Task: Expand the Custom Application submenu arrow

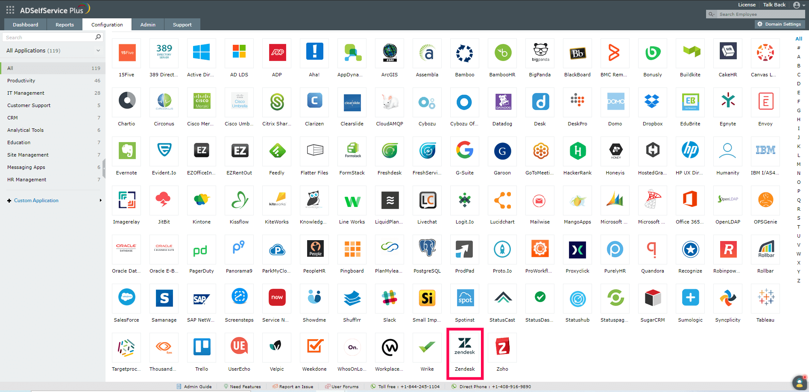Action: (x=101, y=200)
